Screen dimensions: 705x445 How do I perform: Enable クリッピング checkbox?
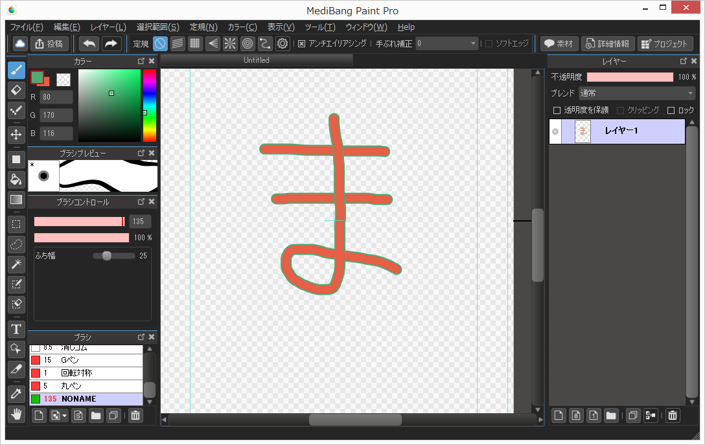point(621,110)
